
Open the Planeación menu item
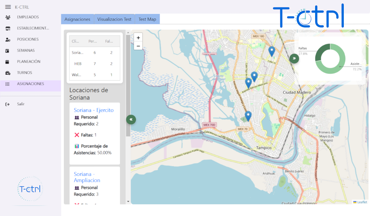[x=29, y=62]
